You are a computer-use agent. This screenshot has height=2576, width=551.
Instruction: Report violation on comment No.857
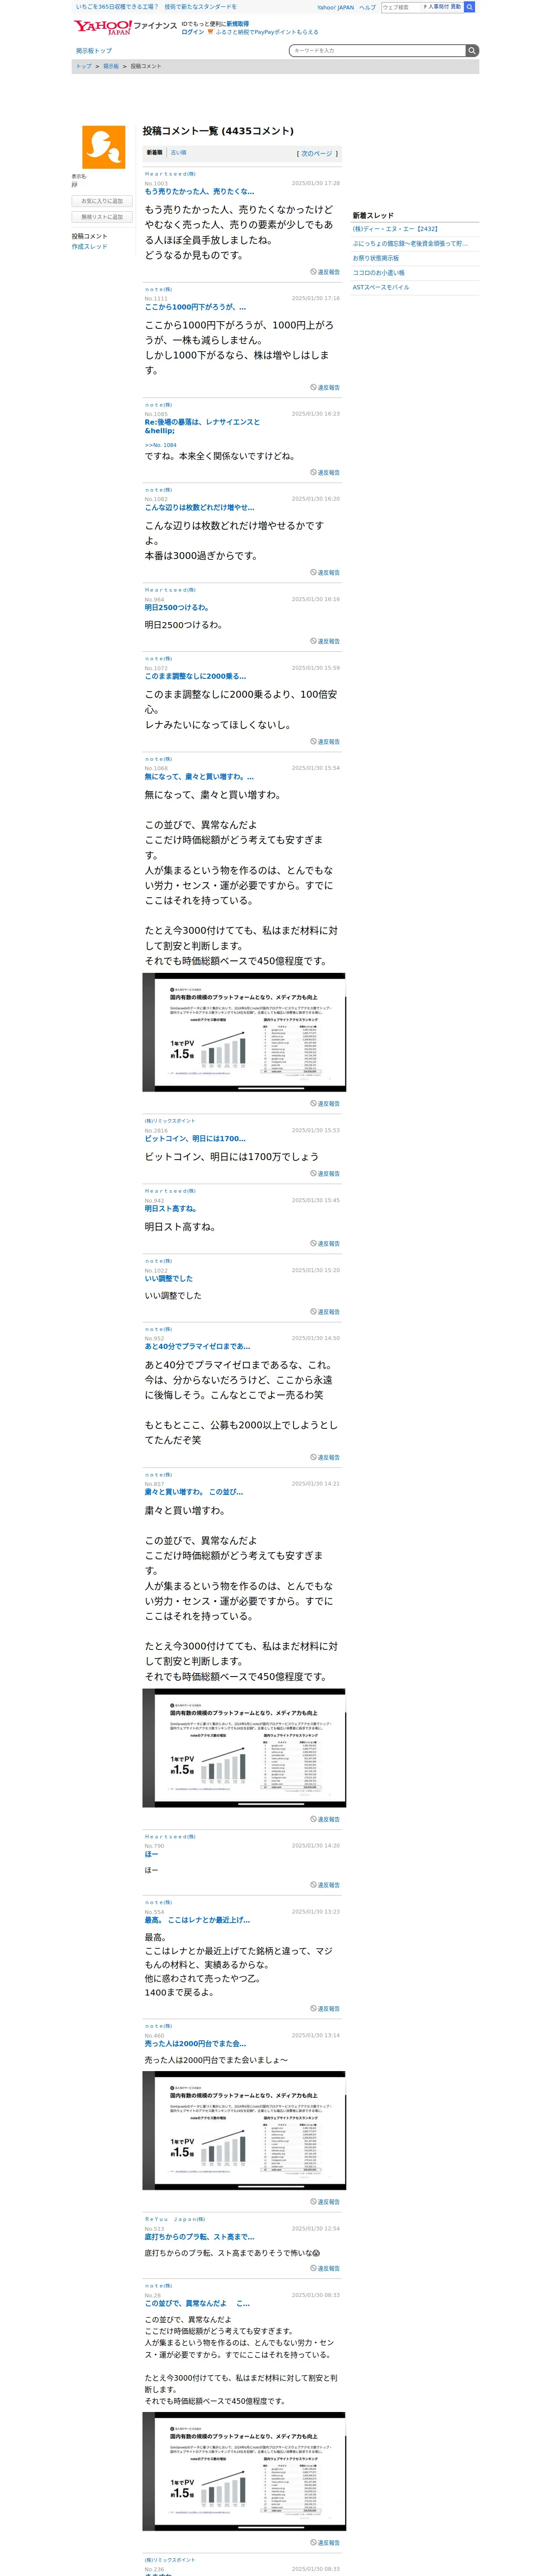click(325, 1820)
